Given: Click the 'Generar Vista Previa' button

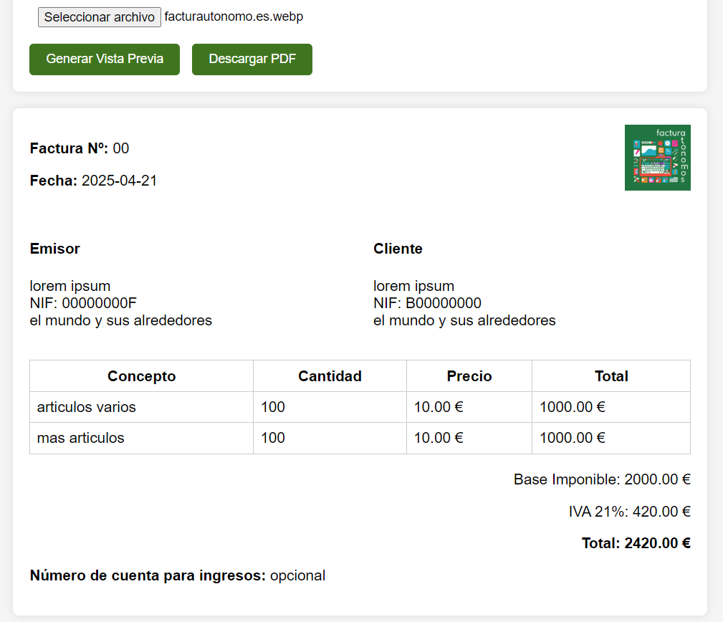Looking at the screenshot, I should click(x=104, y=59).
